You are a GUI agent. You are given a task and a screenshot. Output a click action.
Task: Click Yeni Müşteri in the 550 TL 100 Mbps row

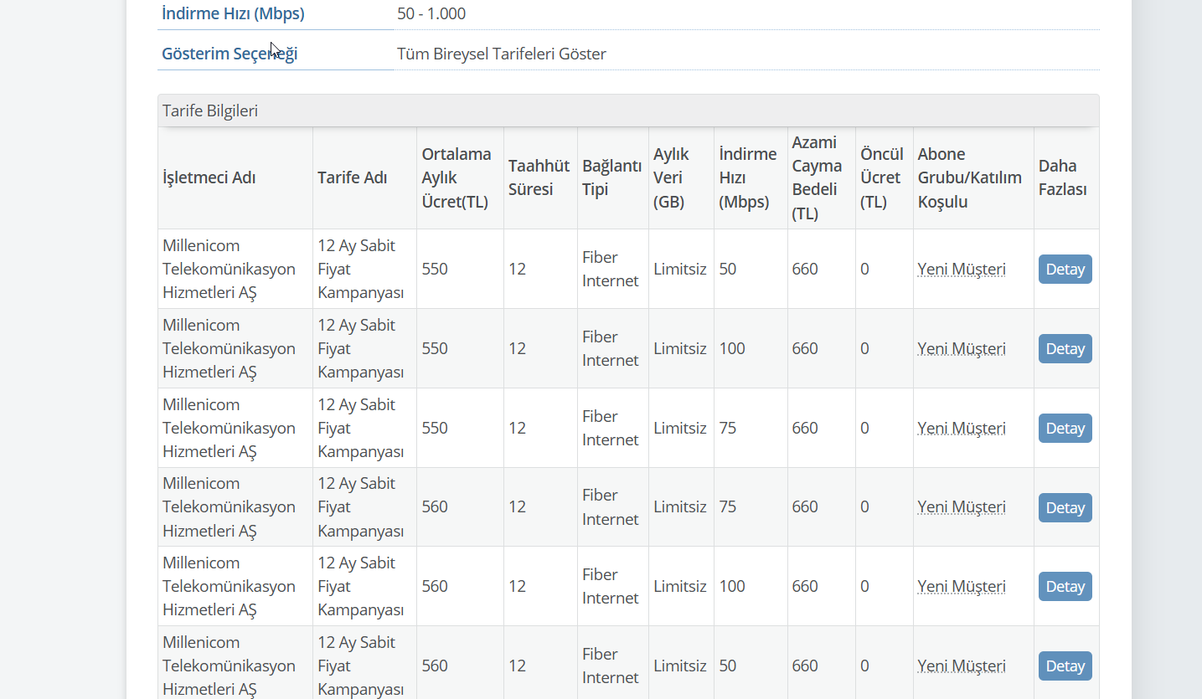coord(962,348)
